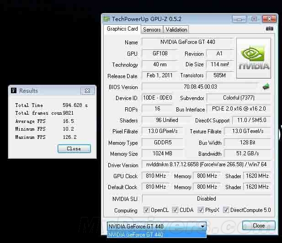Click Maximum FPS value 126.2

(x=69, y=137)
